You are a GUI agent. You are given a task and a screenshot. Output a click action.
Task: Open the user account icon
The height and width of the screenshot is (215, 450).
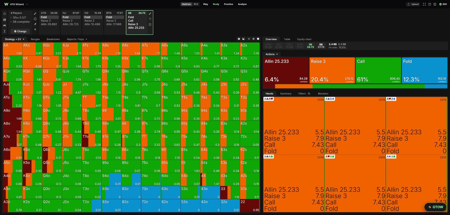click(x=435, y=4)
